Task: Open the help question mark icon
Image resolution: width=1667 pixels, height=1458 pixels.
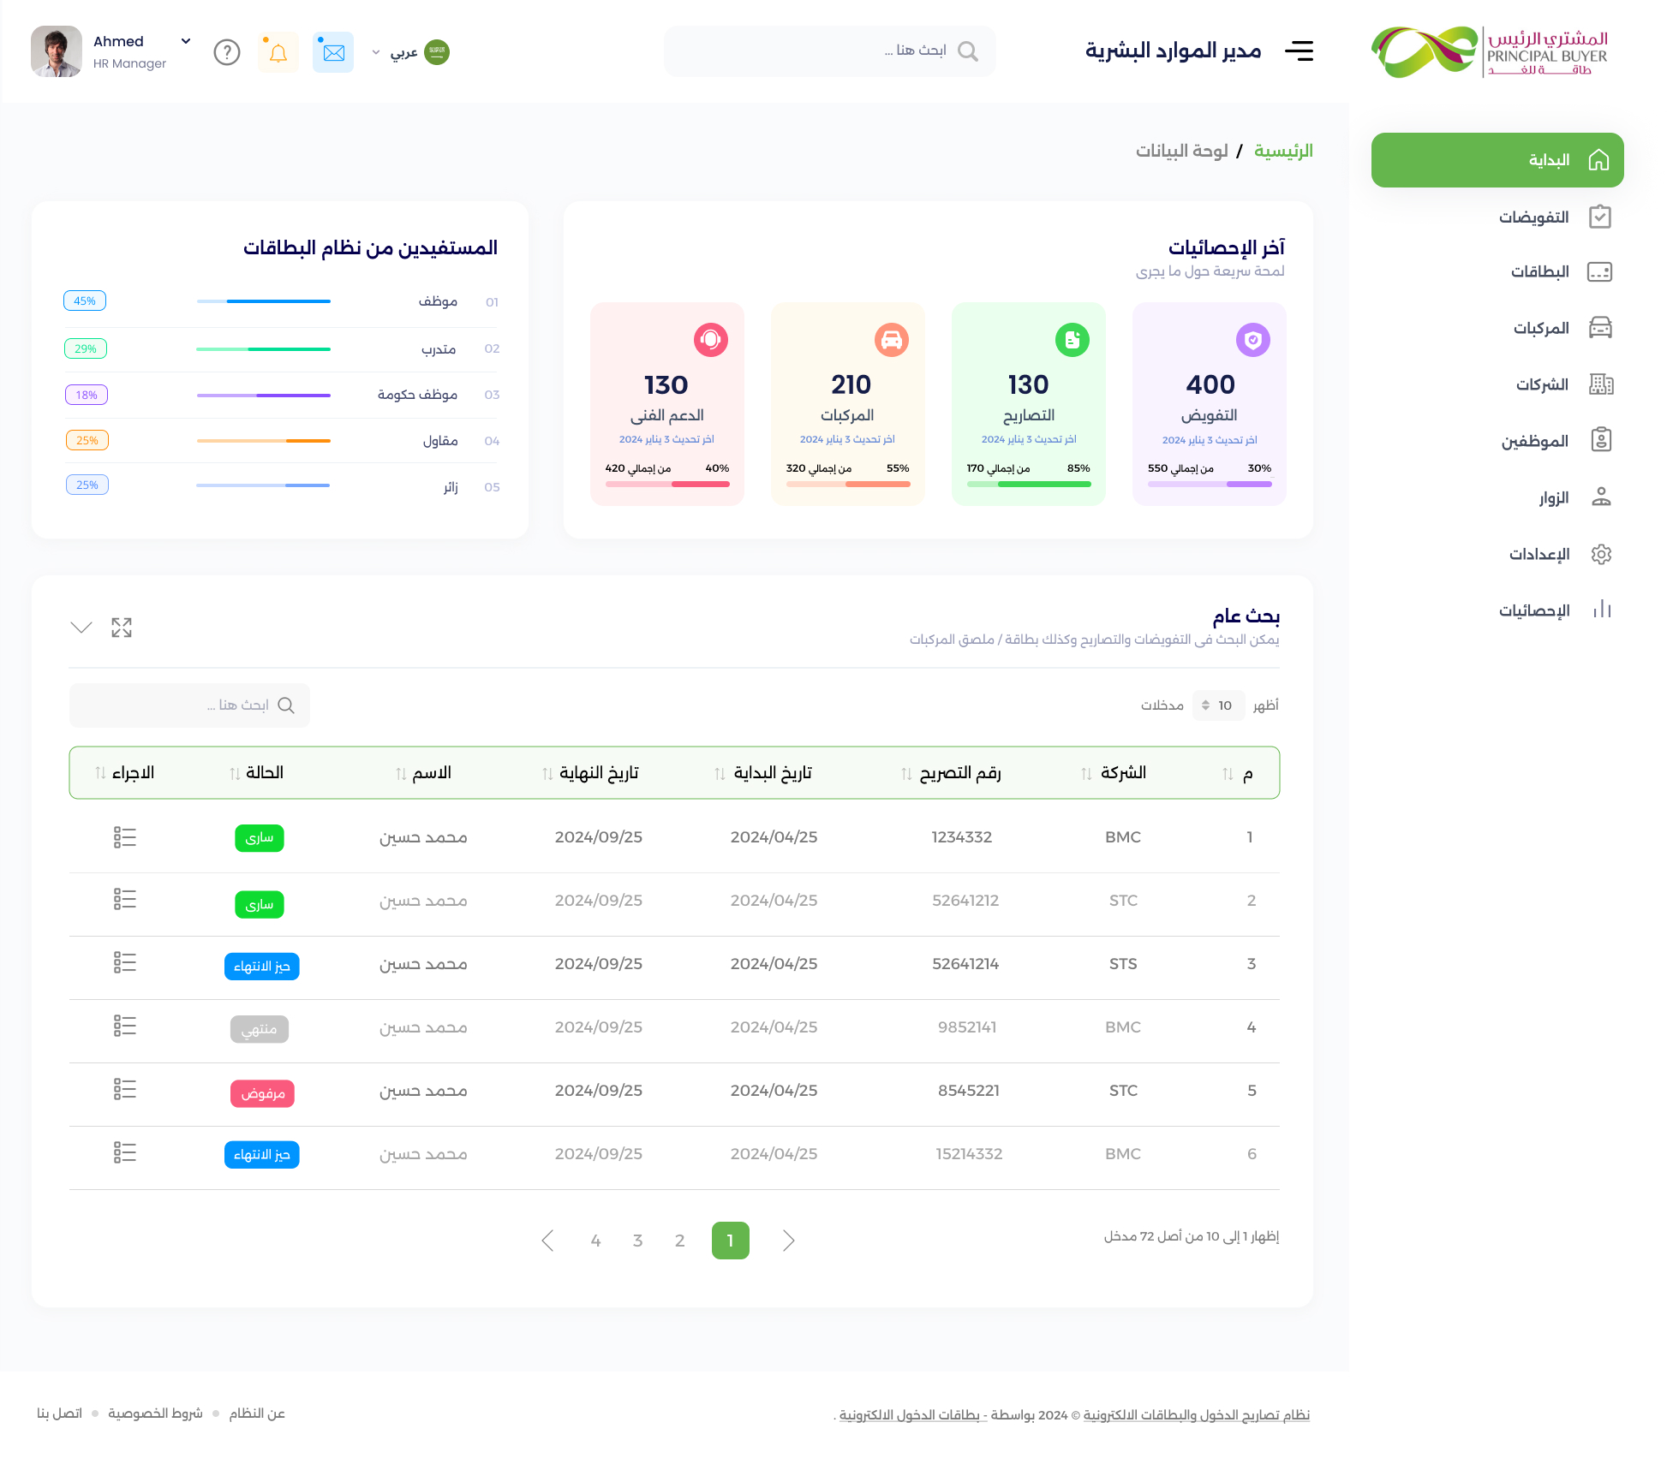Action: click(227, 52)
